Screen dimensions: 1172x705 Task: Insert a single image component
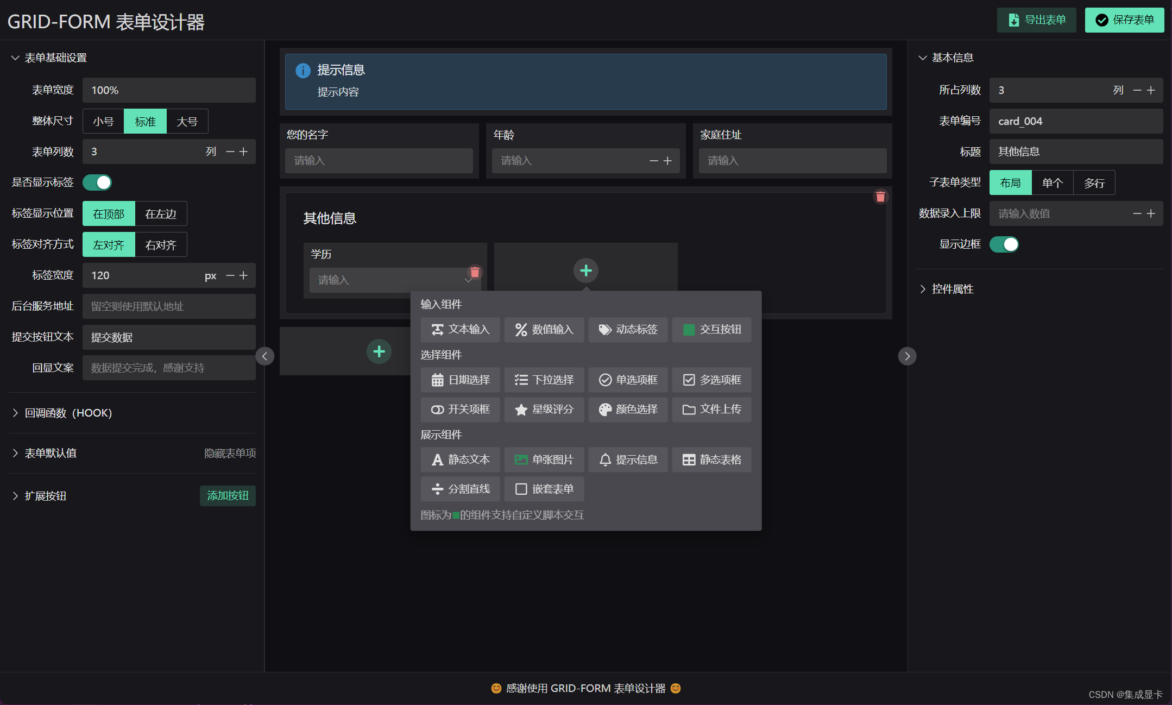(x=544, y=459)
